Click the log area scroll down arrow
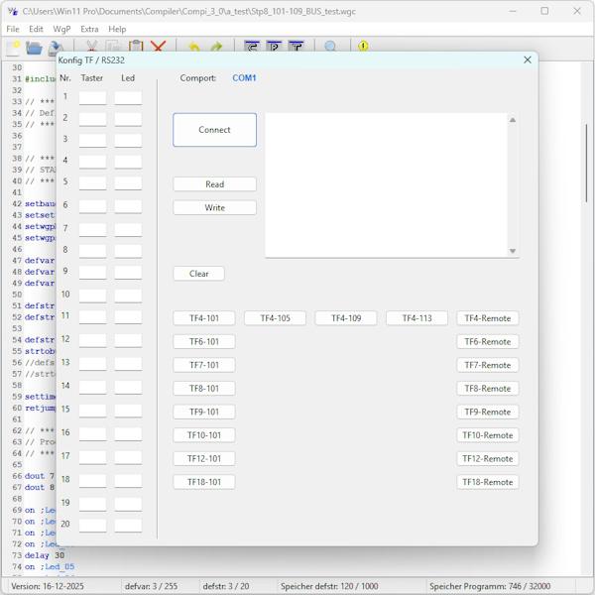The image size is (595, 595). 513,251
